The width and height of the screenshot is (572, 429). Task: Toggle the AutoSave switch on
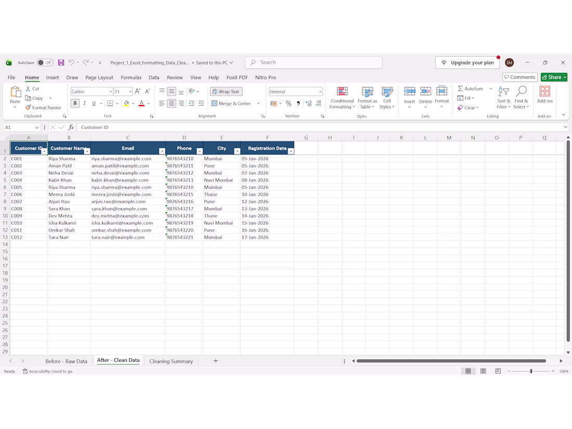click(x=45, y=63)
